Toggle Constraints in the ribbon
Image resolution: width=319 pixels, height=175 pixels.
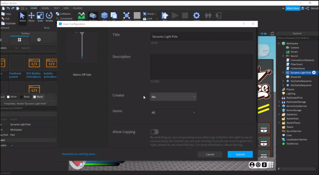coord(64,18)
